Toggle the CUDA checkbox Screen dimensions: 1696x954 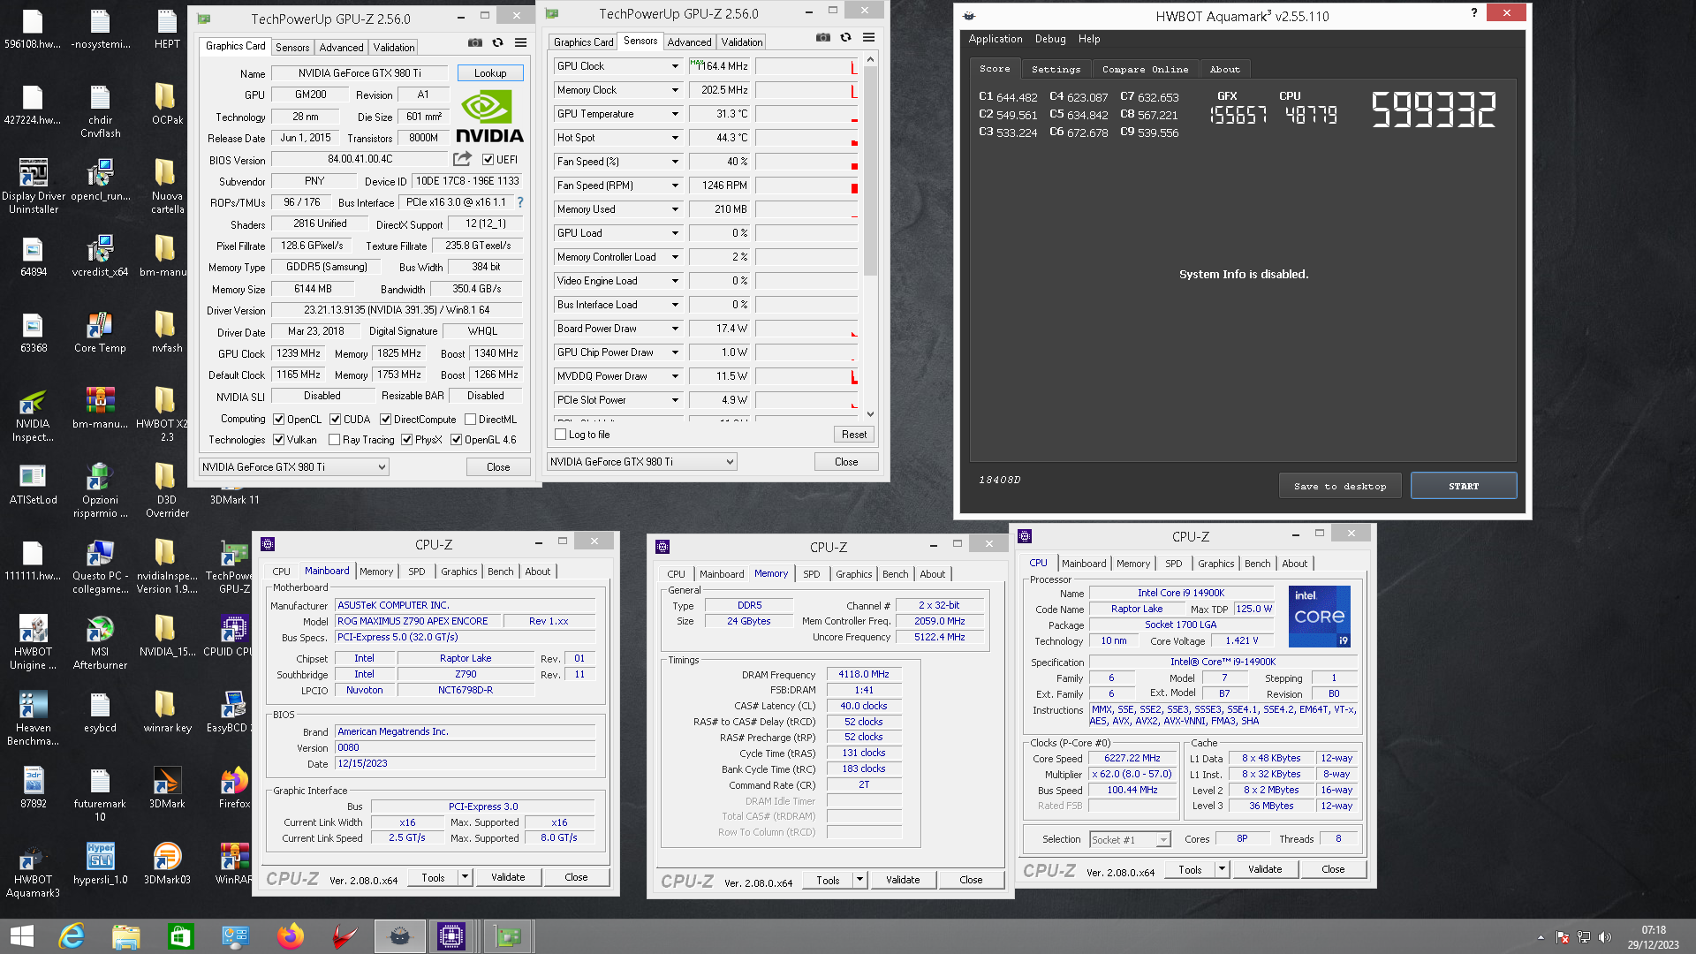(x=336, y=420)
